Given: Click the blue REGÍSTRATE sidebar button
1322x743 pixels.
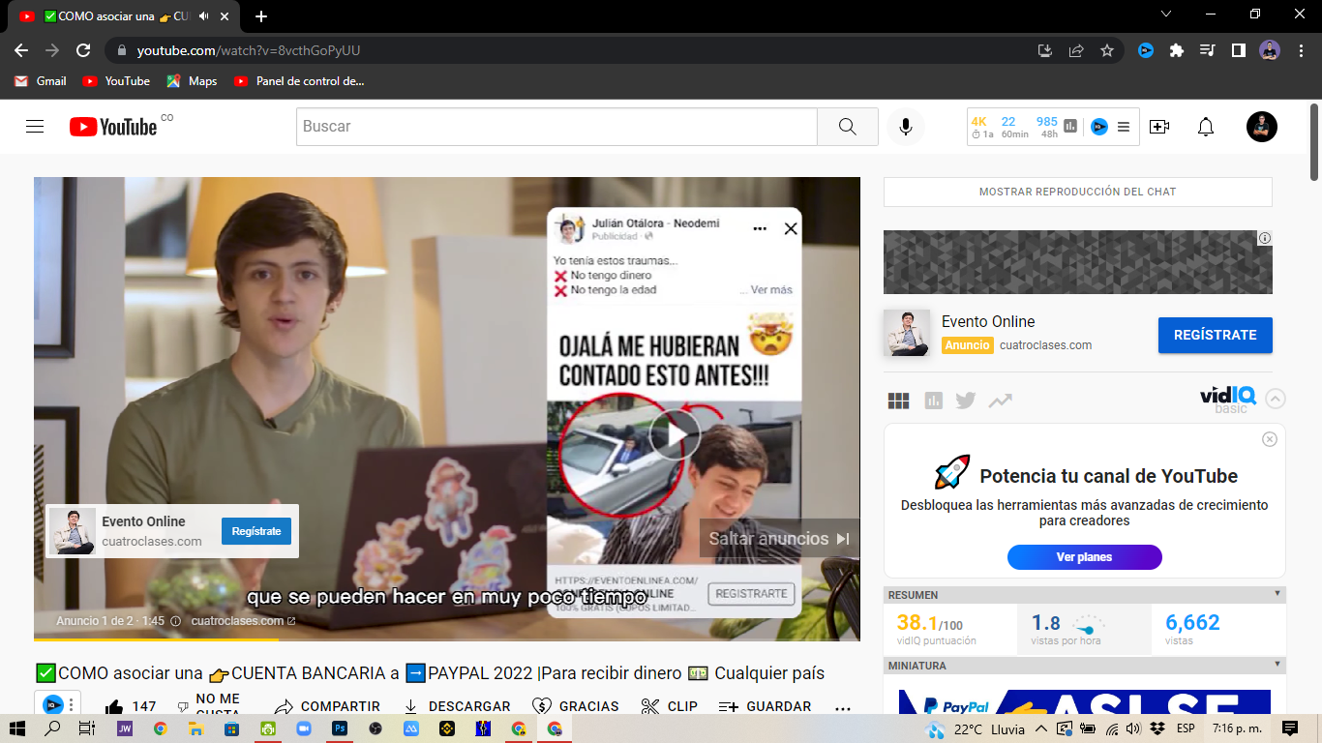Looking at the screenshot, I should tap(1216, 335).
